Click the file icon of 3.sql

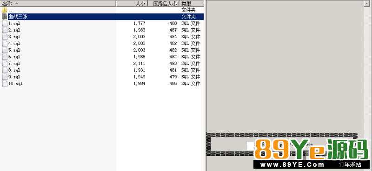[5, 37]
